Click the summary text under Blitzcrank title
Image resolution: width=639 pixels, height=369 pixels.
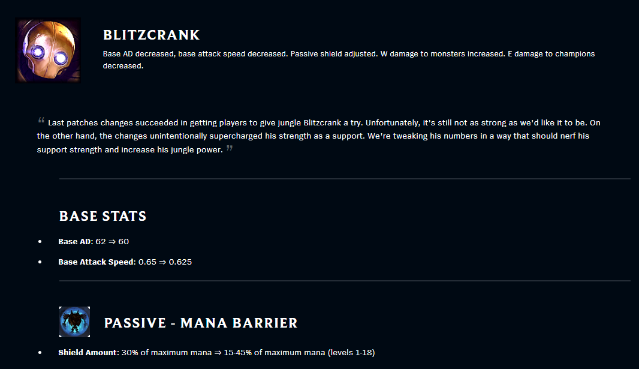click(x=348, y=59)
